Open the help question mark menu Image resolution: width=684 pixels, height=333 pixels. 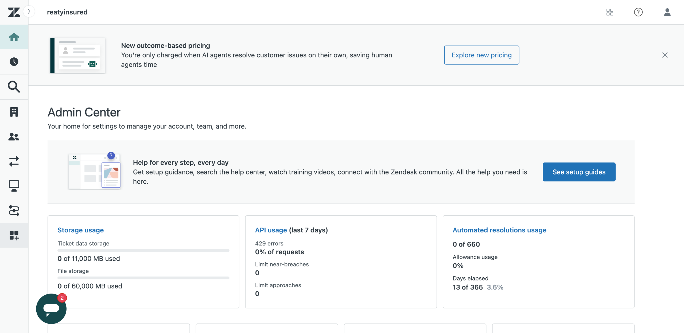coord(638,12)
